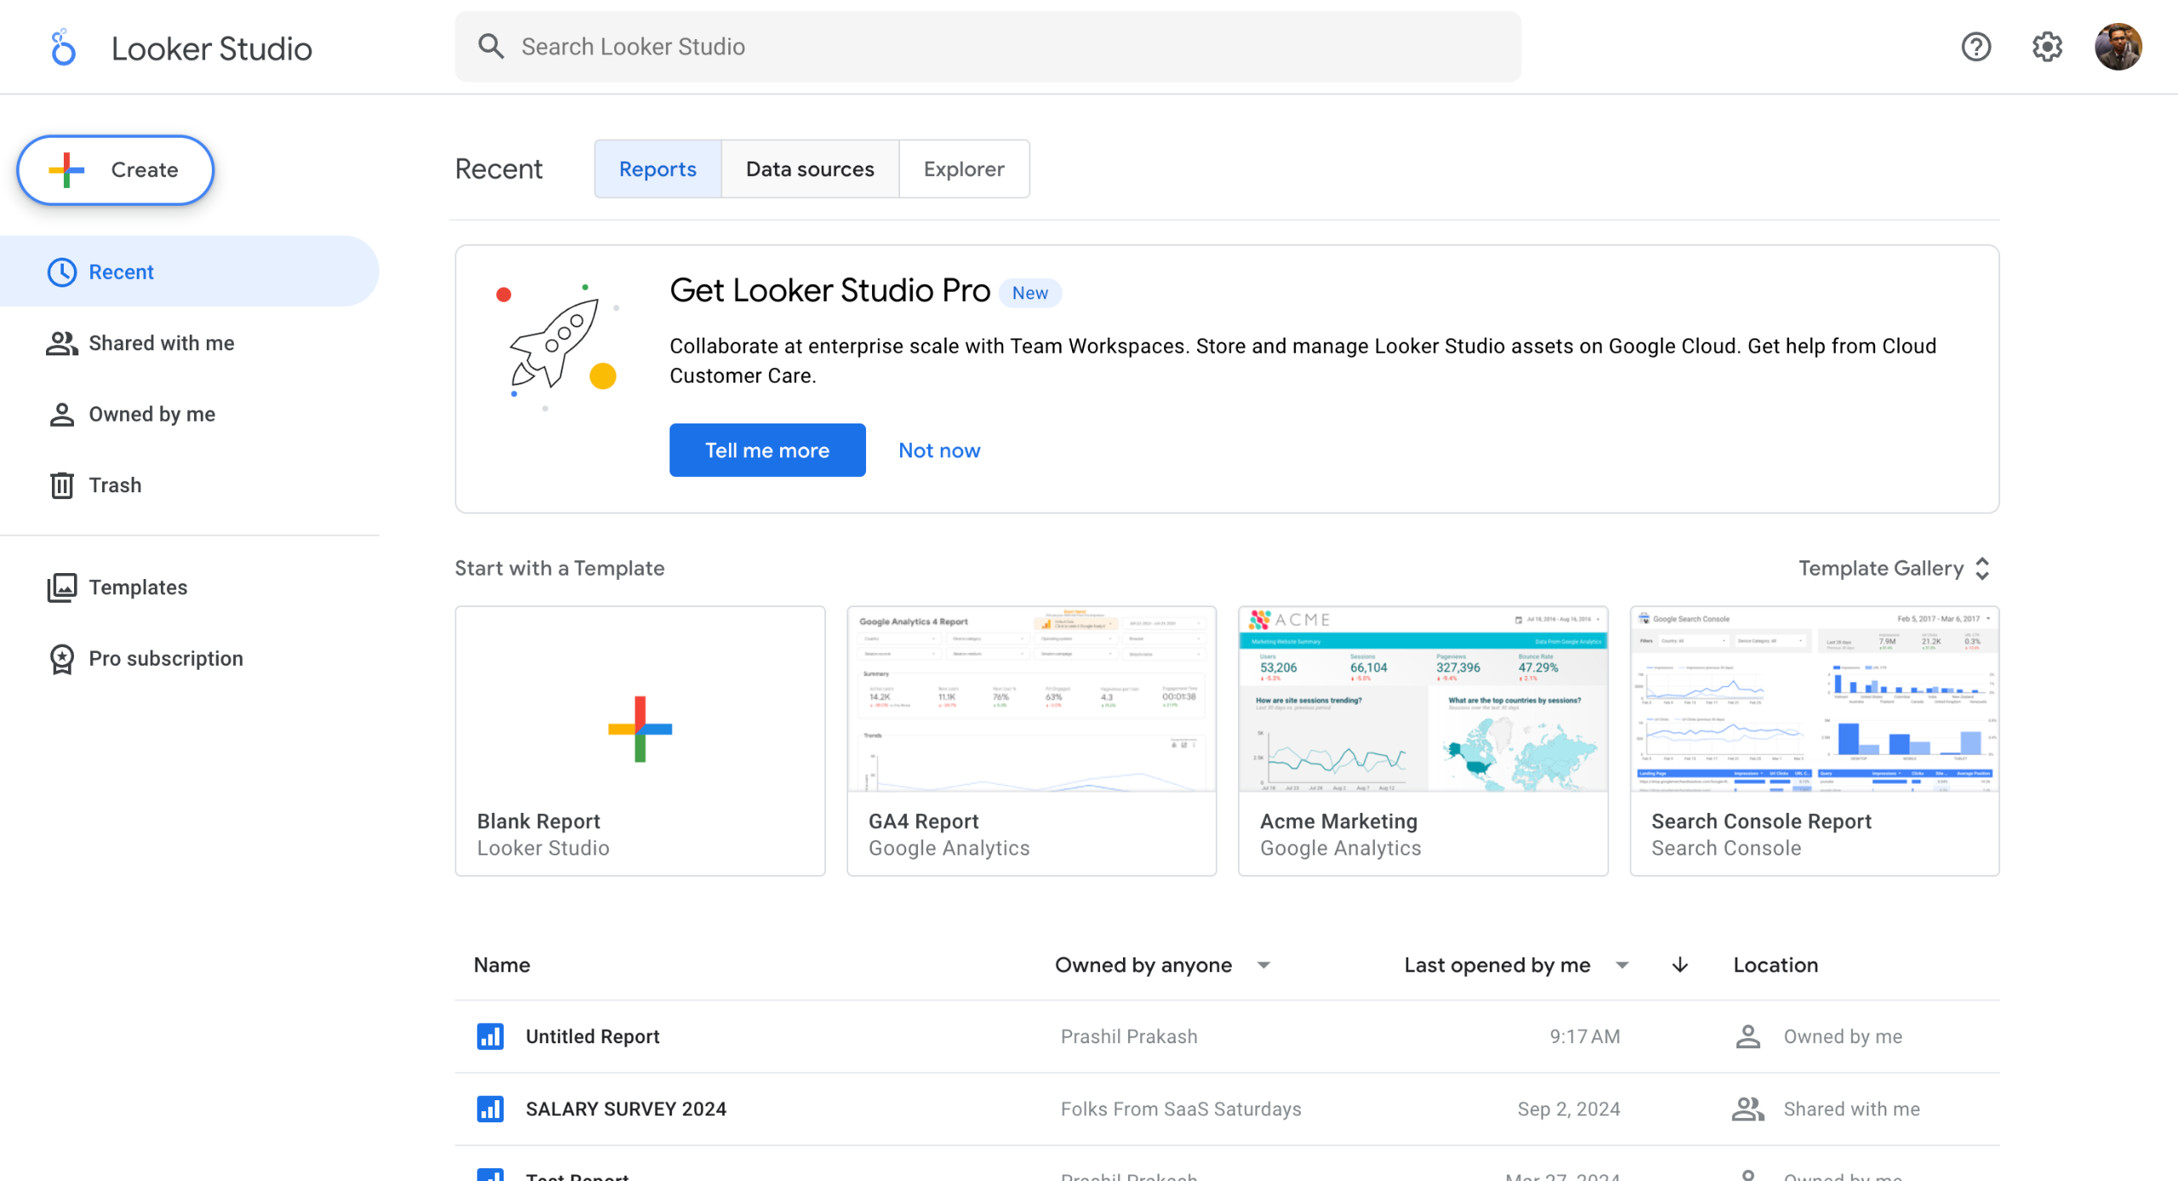The height and width of the screenshot is (1181, 2178).
Task: Switch to the Explorer tab
Action: [x=963, y=169]
